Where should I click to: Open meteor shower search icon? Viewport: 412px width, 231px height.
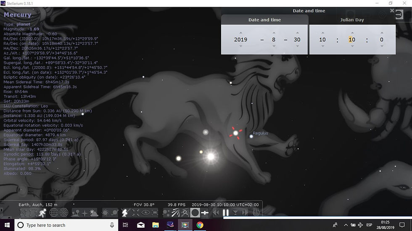point(185,213)
